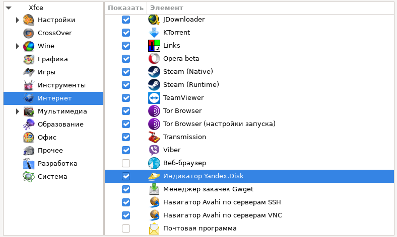Click the Показать column header
The height and width of the screenshot is (237, 397).
tap(125, 8)
